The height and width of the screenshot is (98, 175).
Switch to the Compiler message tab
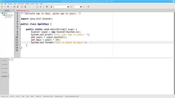click(x=4, y=65)
